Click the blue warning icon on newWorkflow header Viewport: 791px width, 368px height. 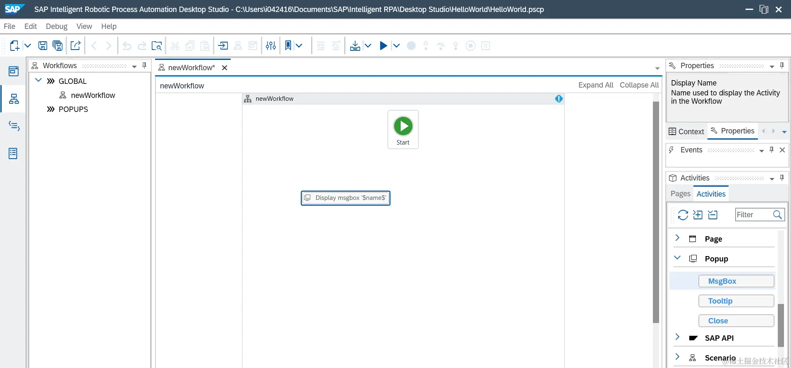559,99
